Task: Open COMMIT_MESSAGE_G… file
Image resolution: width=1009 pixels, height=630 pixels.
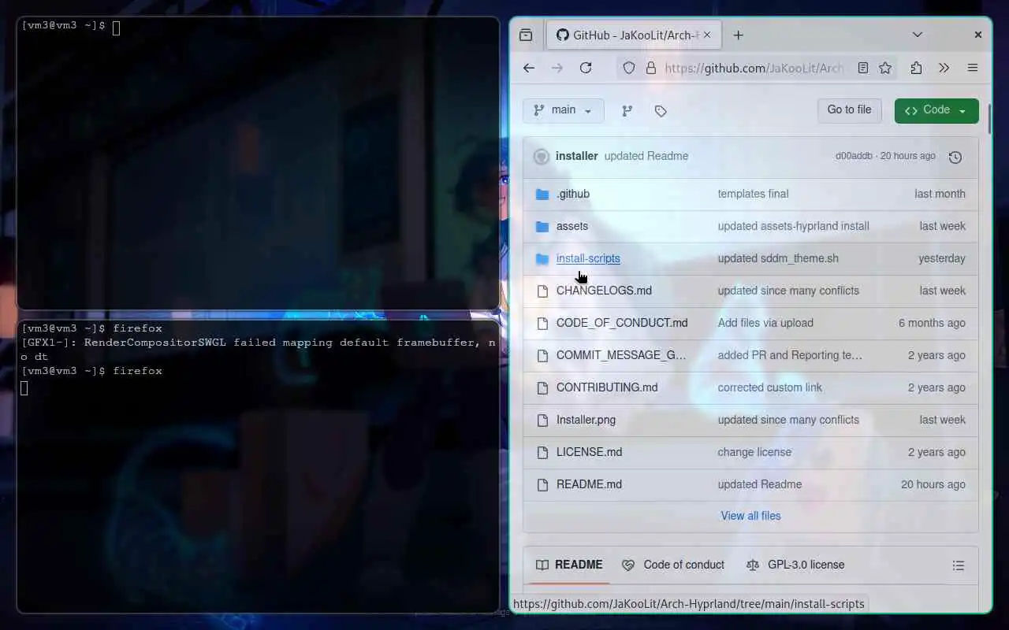Action: (x=621, y=355)
